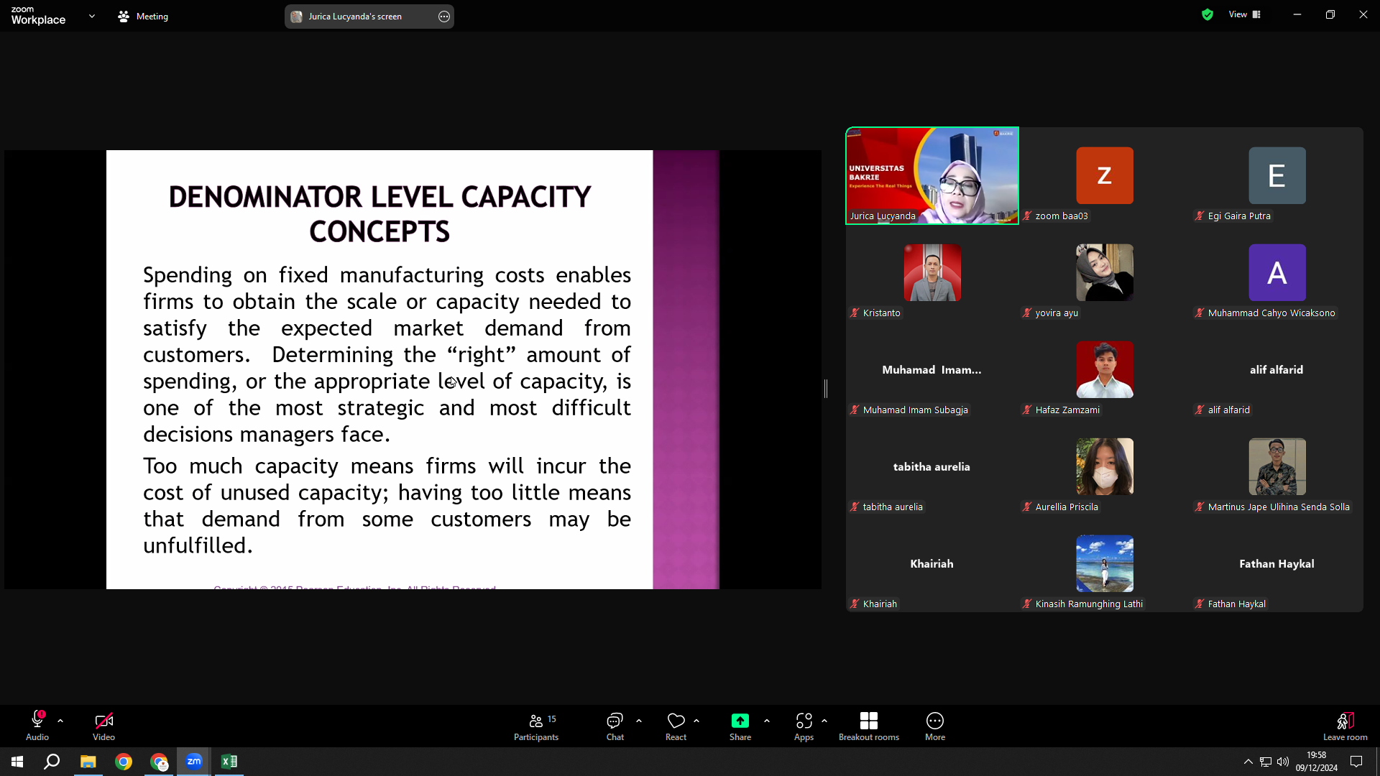Select Muhamad Imam Subagja's tile

tap(932, 370)
